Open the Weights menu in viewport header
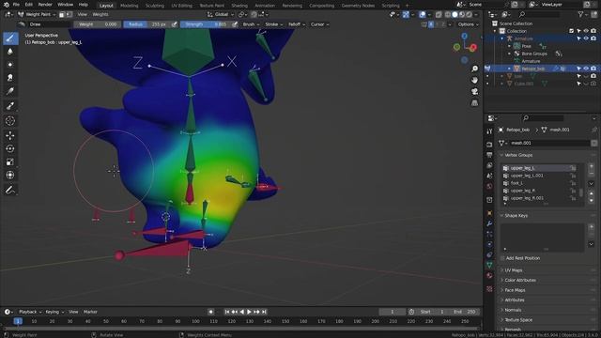 pyautogui.click(x=100, y=15)
